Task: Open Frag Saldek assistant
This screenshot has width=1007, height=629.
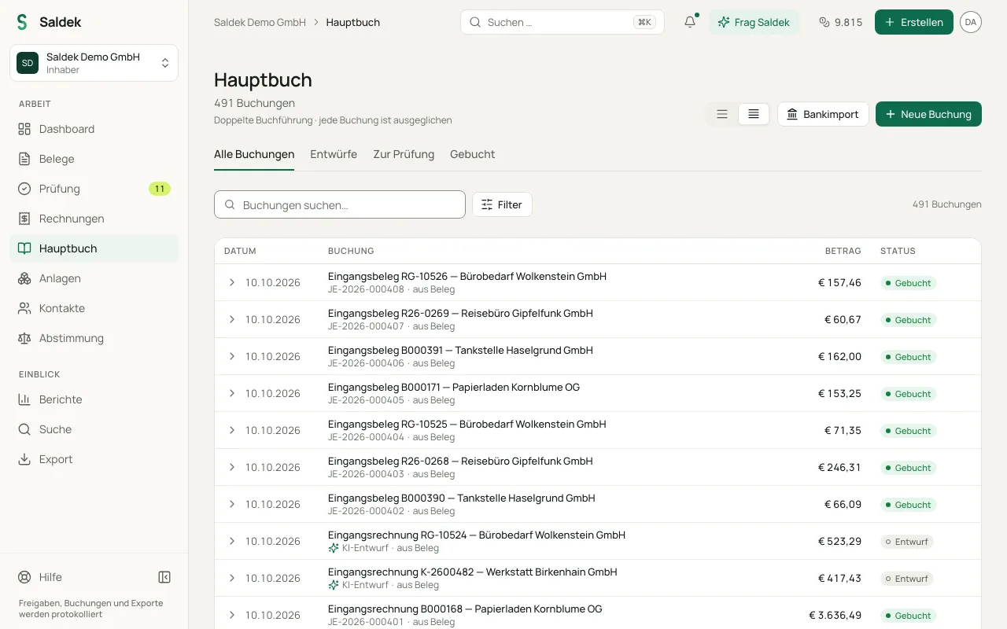Action: (x=754, y=22)
